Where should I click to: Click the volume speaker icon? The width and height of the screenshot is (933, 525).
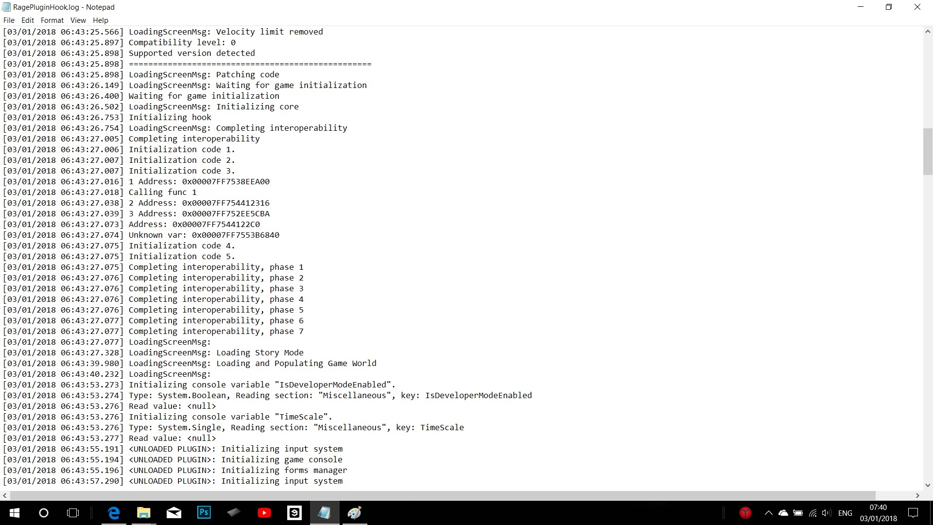coord(826,513)
